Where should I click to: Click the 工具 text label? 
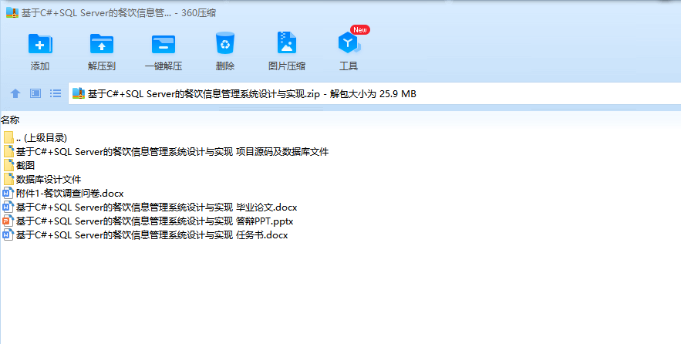tap(349, 66)
